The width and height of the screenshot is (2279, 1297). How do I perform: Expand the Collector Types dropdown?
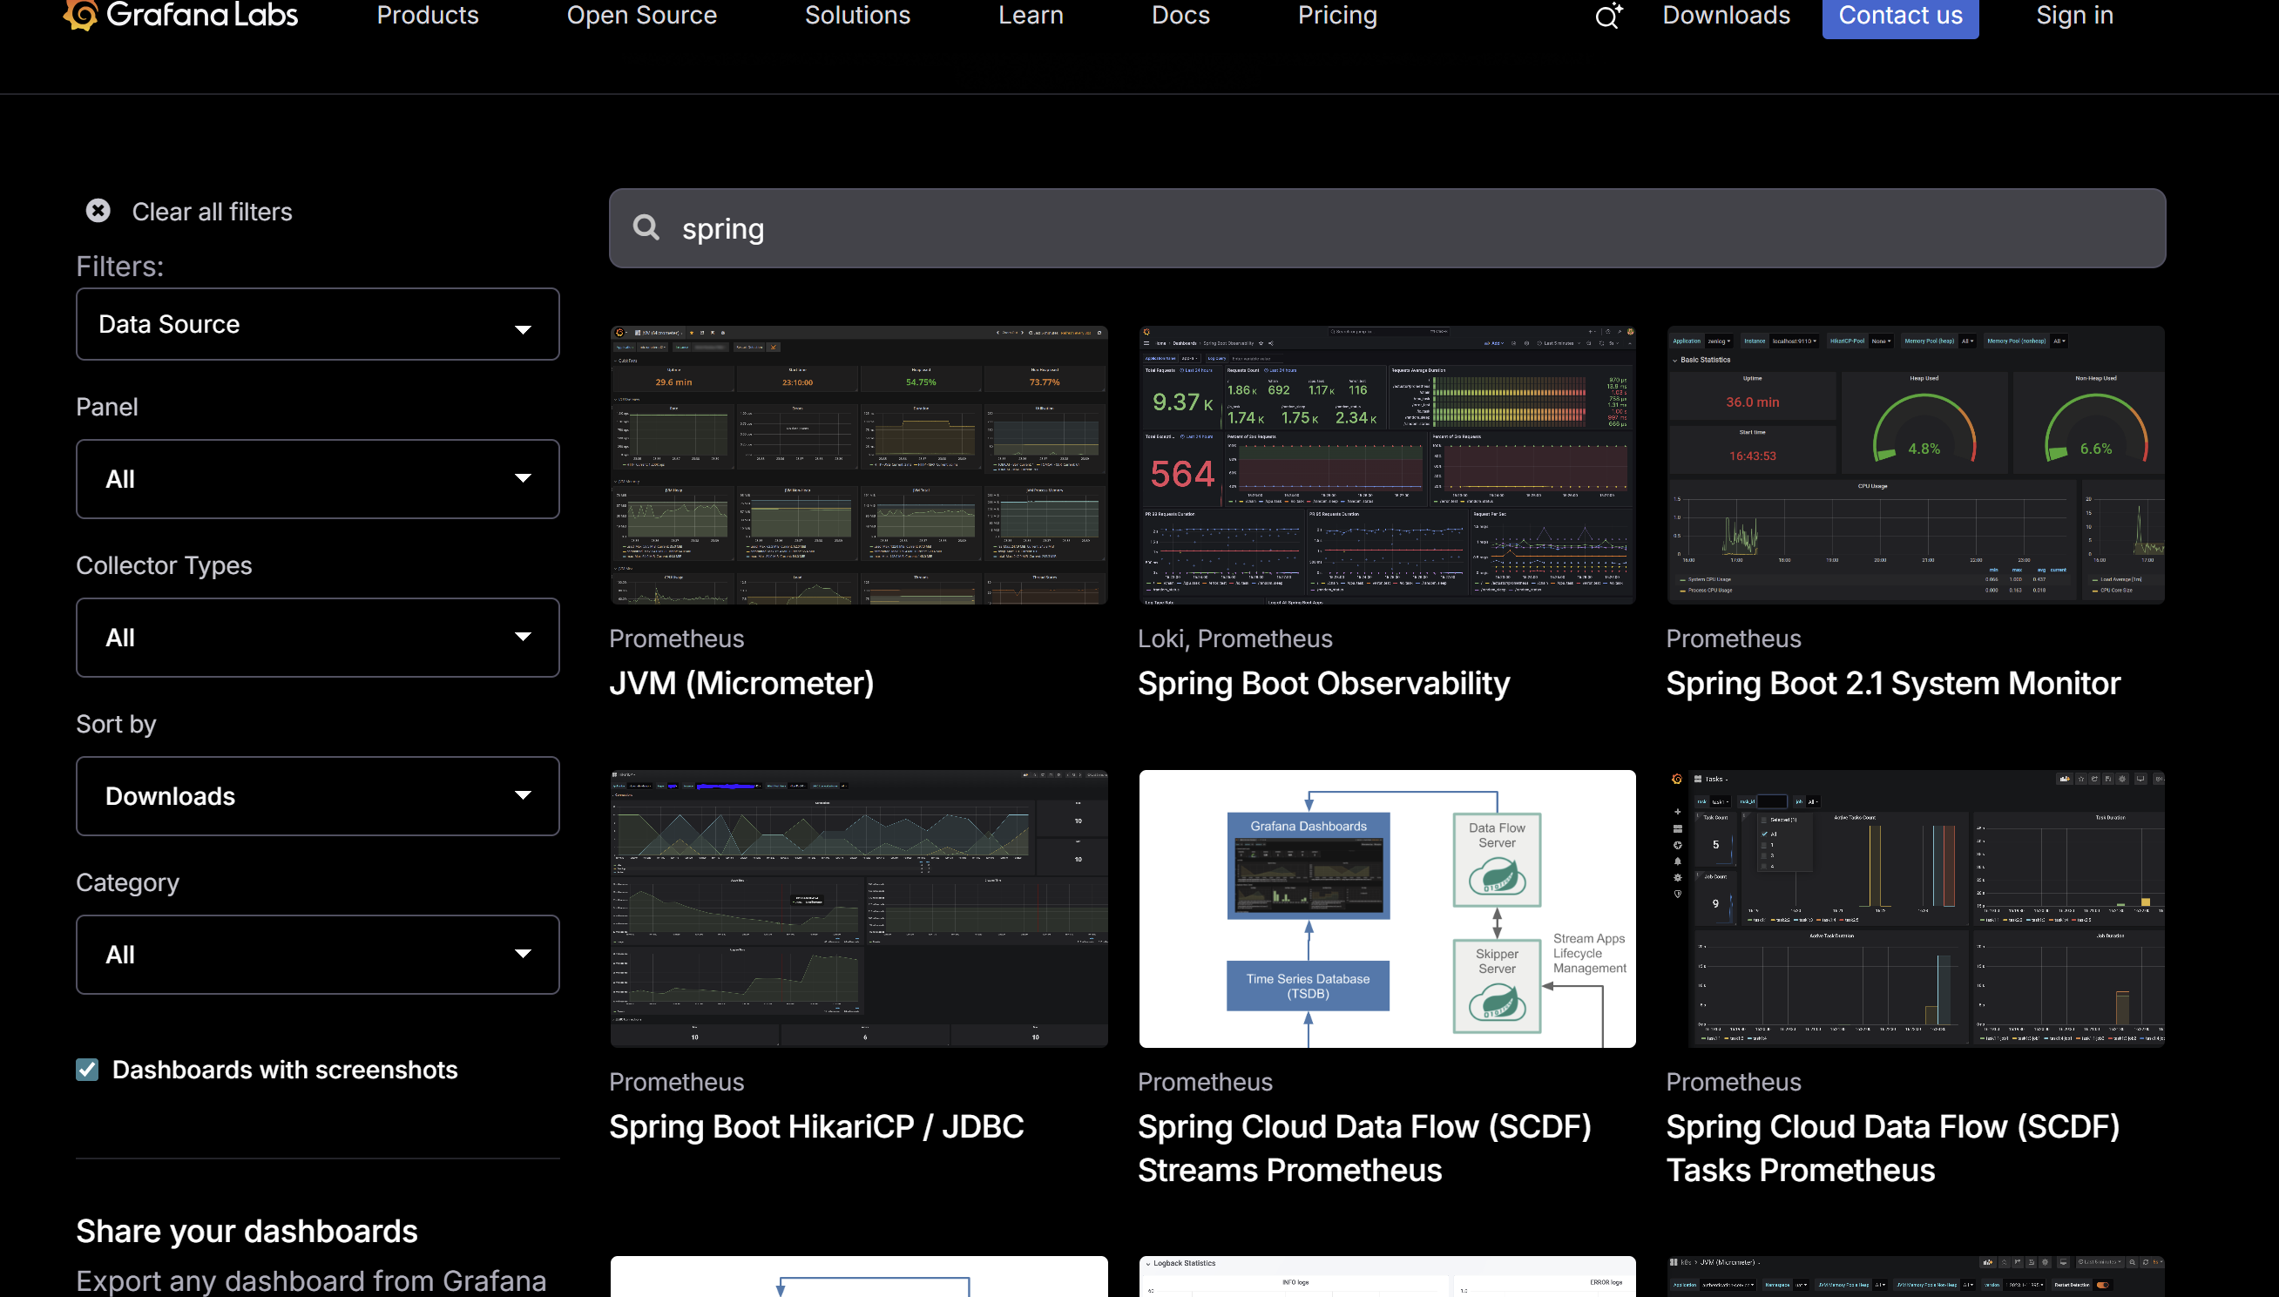(317, 638)
